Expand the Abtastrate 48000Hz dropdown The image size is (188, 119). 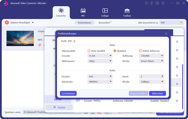pos(100,82)
